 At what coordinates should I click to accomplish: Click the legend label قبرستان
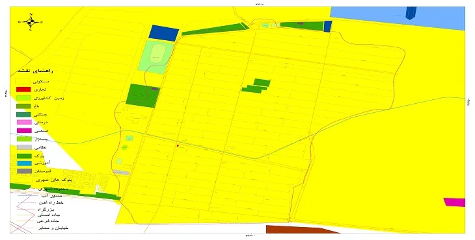point(43,171)
